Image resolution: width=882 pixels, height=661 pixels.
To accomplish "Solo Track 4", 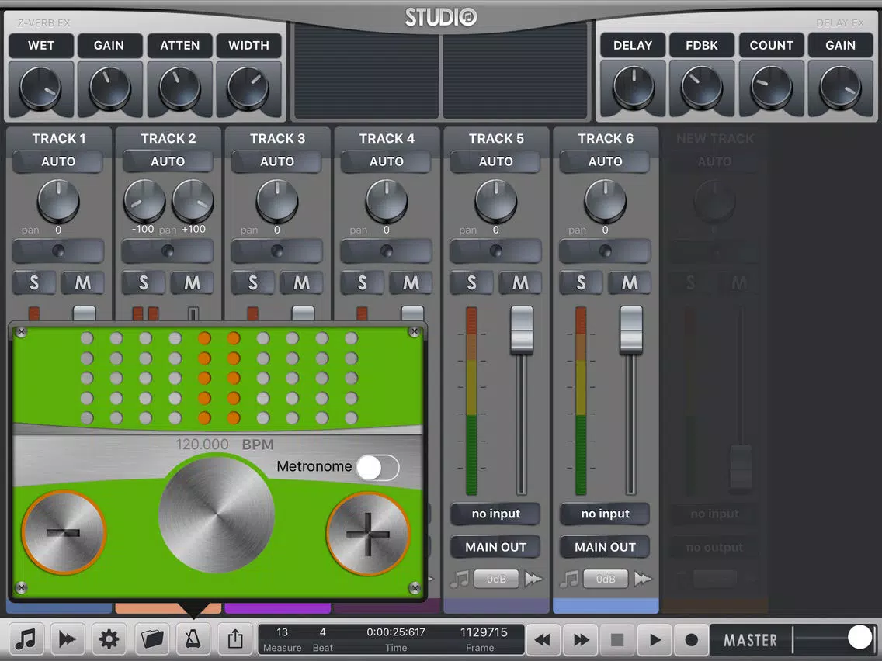I will click(x=363, y=282).
